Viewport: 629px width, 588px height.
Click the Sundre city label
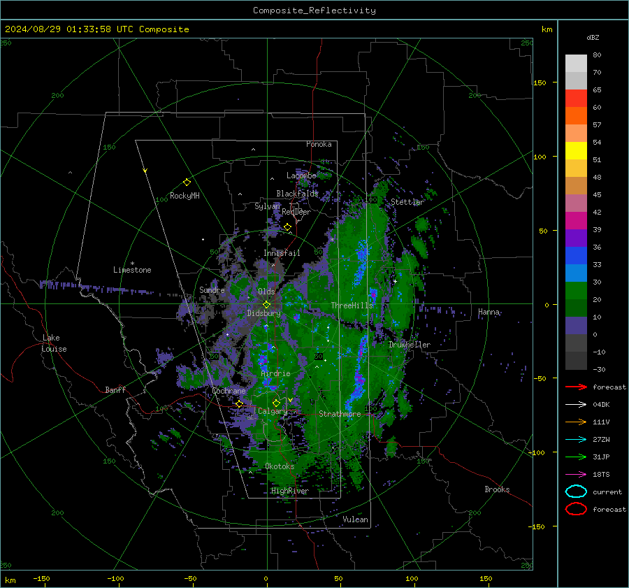tap(212, 290)
